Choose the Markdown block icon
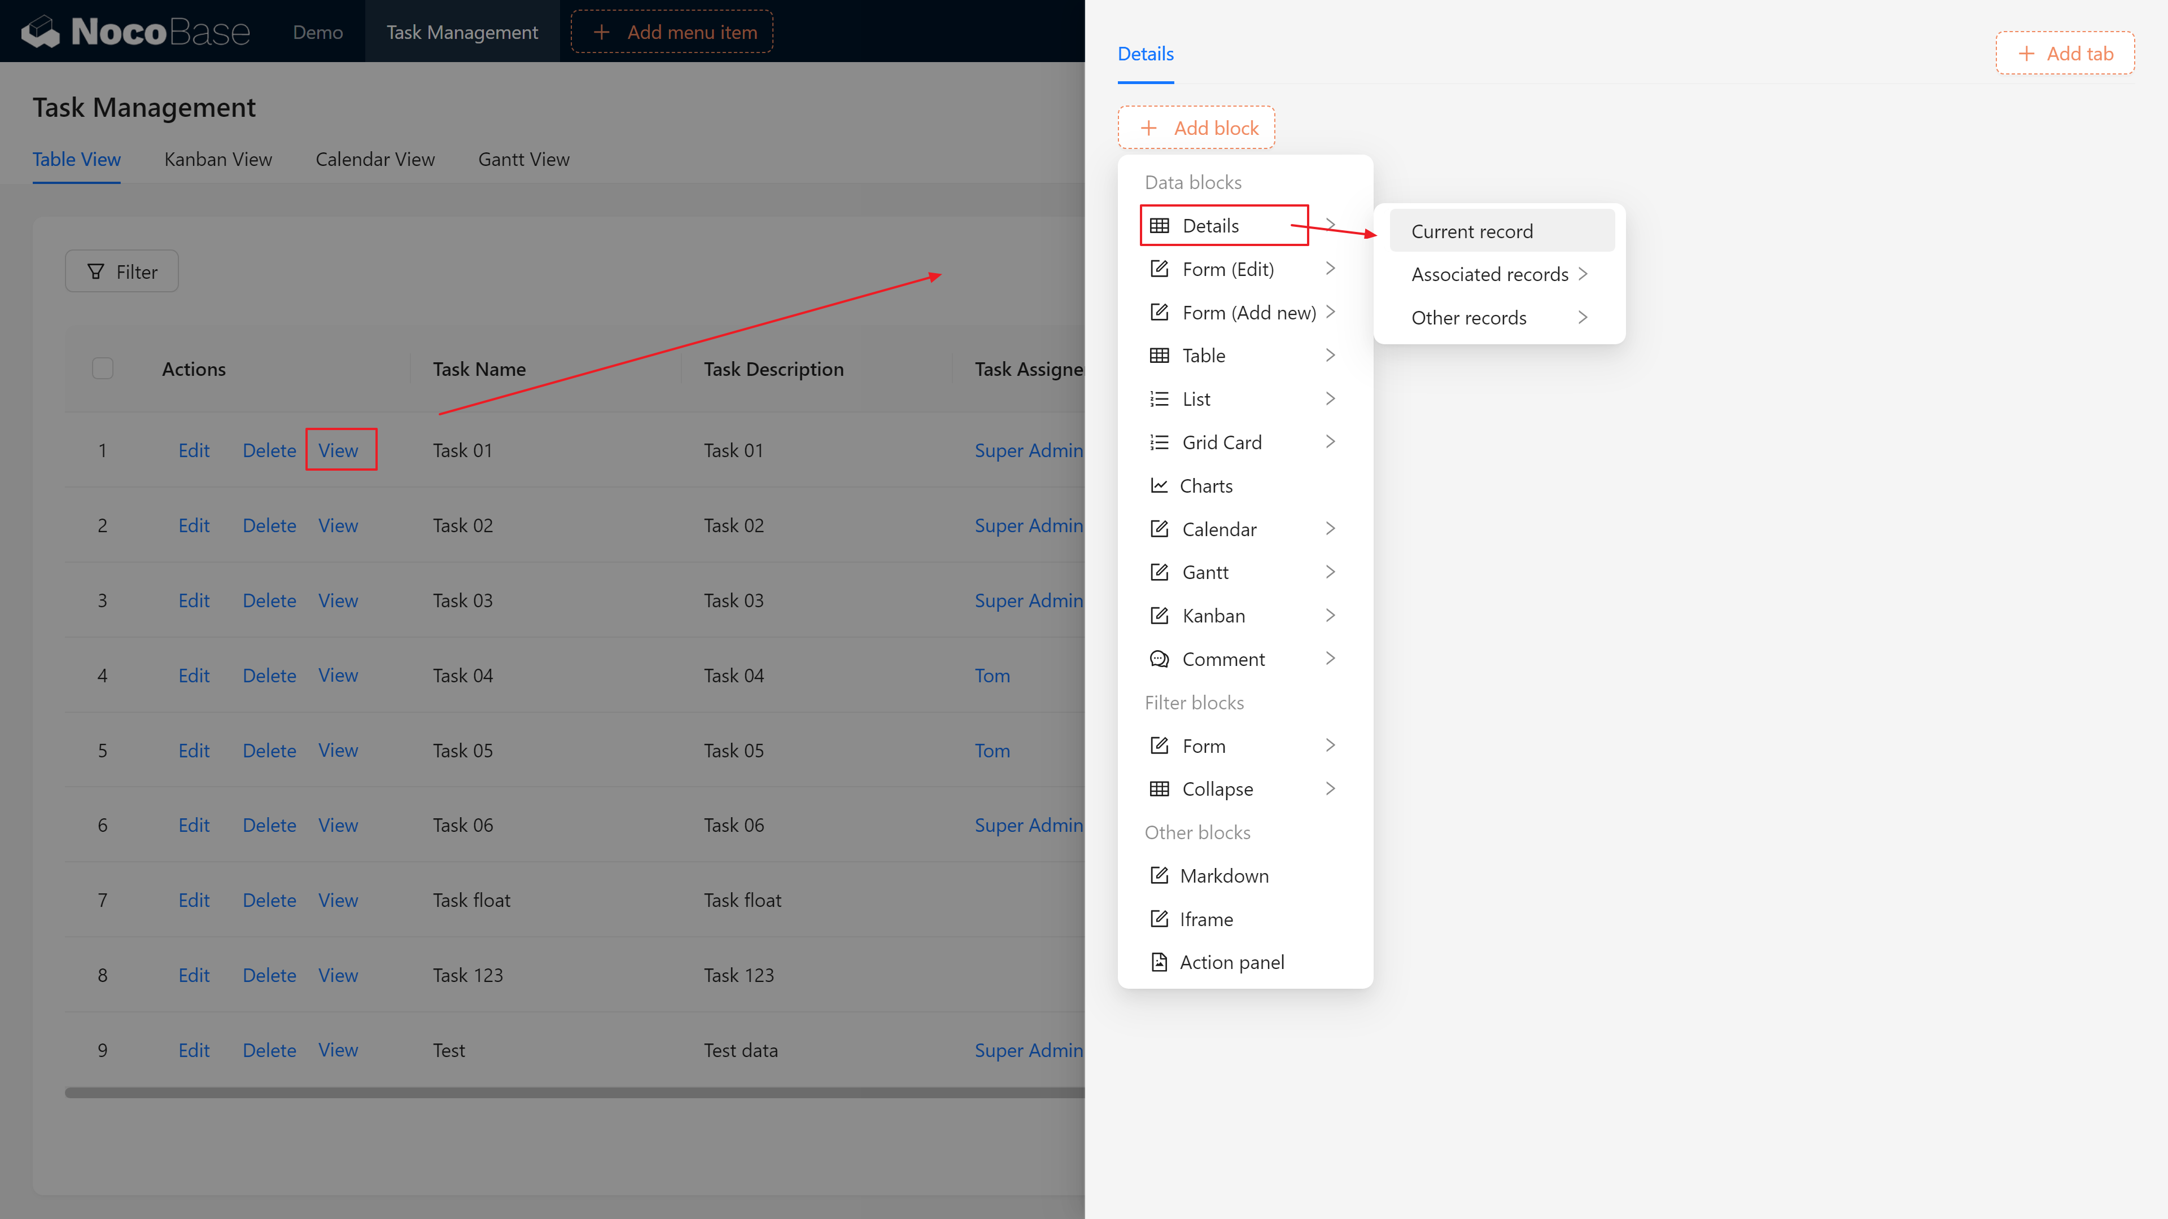The image size is (2168, 1219). pyautogui.click(x=1159, y=875)
